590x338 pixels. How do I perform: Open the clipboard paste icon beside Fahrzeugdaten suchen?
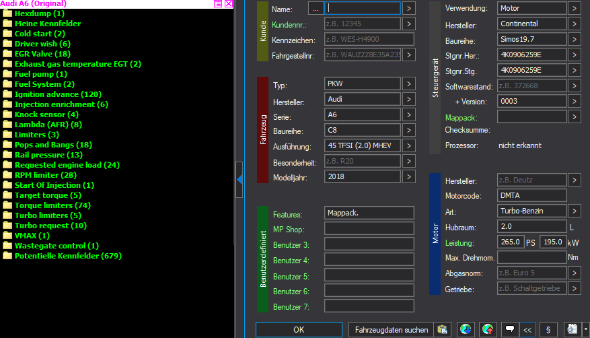(x=443, y=330)
